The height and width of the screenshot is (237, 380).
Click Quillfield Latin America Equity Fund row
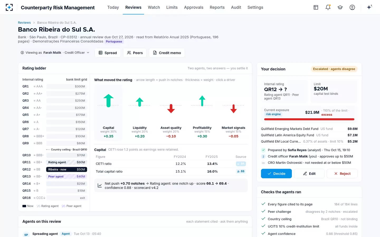pos(309,135)
